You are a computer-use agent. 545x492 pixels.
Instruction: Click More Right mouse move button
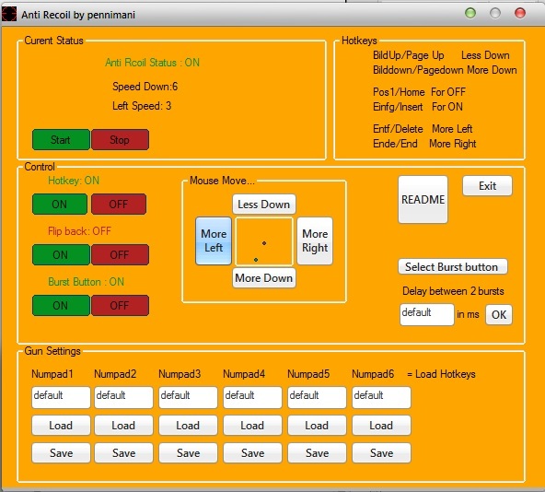click(x=315, y=240)
